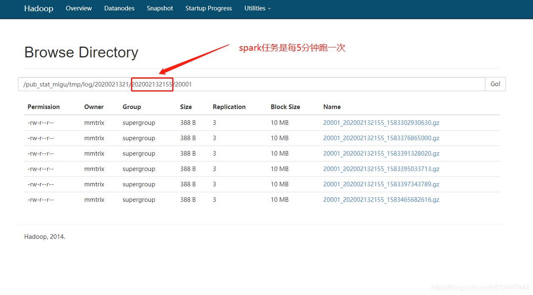533x295 pixels.
Task: Select permission cell of 1583465682616.gz row
Action: tap(41, 200)
